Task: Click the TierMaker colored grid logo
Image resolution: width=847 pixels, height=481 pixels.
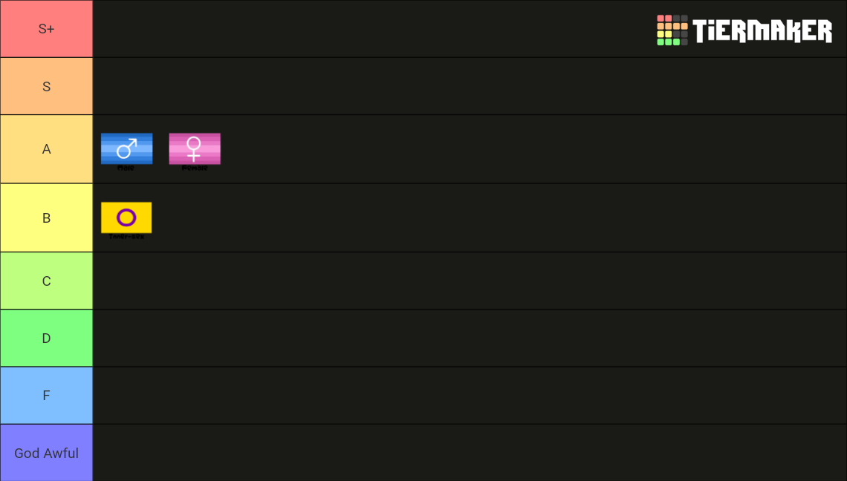Action: (671, 30)
